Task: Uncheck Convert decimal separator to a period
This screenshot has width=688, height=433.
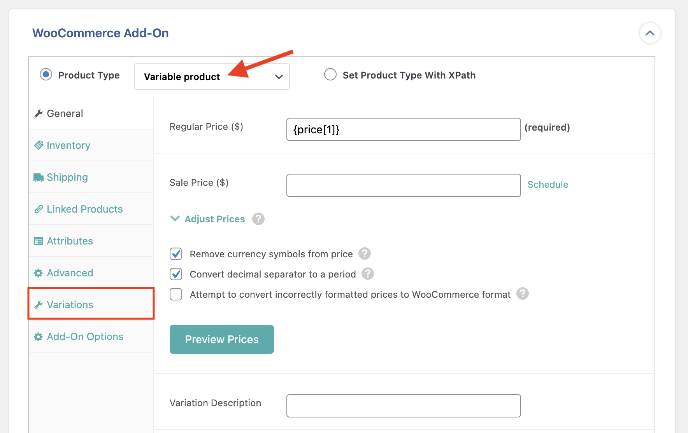Action: pyautogui.click(x=176, y=274)
